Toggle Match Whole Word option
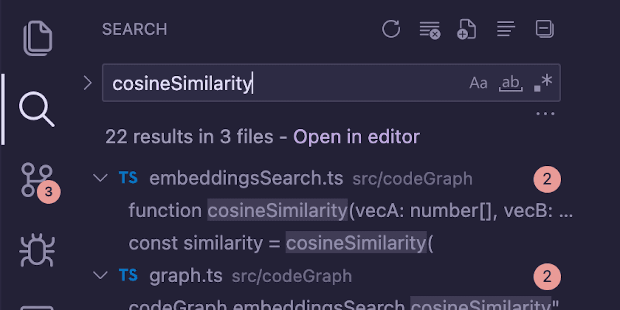The image size is (620, 310). [x=510, y=83]
